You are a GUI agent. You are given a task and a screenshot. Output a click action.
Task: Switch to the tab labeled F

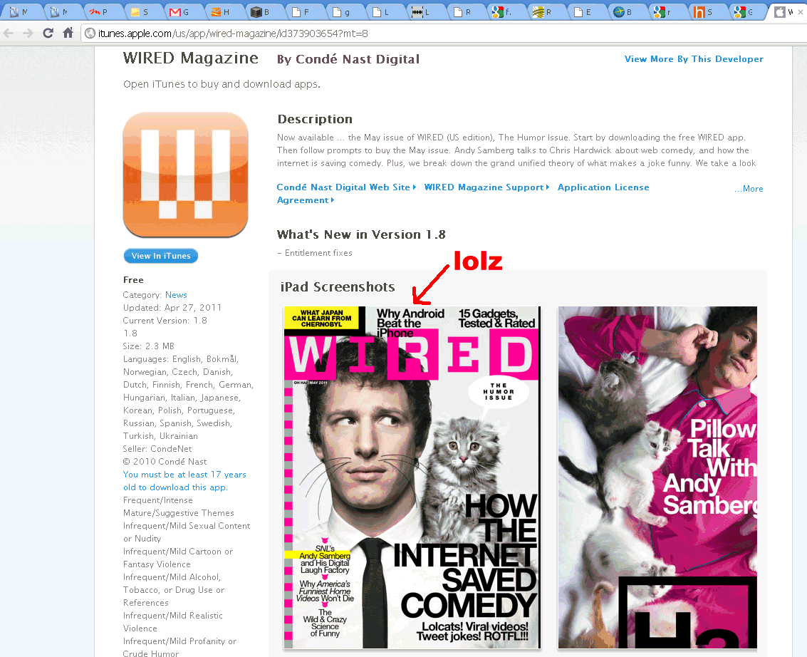pos(301,12)
